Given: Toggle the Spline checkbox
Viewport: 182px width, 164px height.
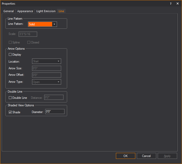Looking at the screenshot, I should pyautogui.click(x=10, y=42).
